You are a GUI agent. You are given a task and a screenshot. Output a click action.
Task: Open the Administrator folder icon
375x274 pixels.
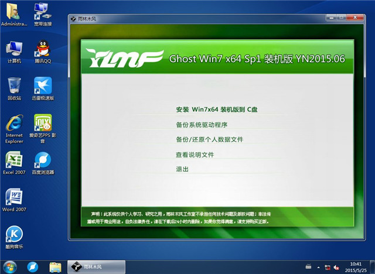14,12
